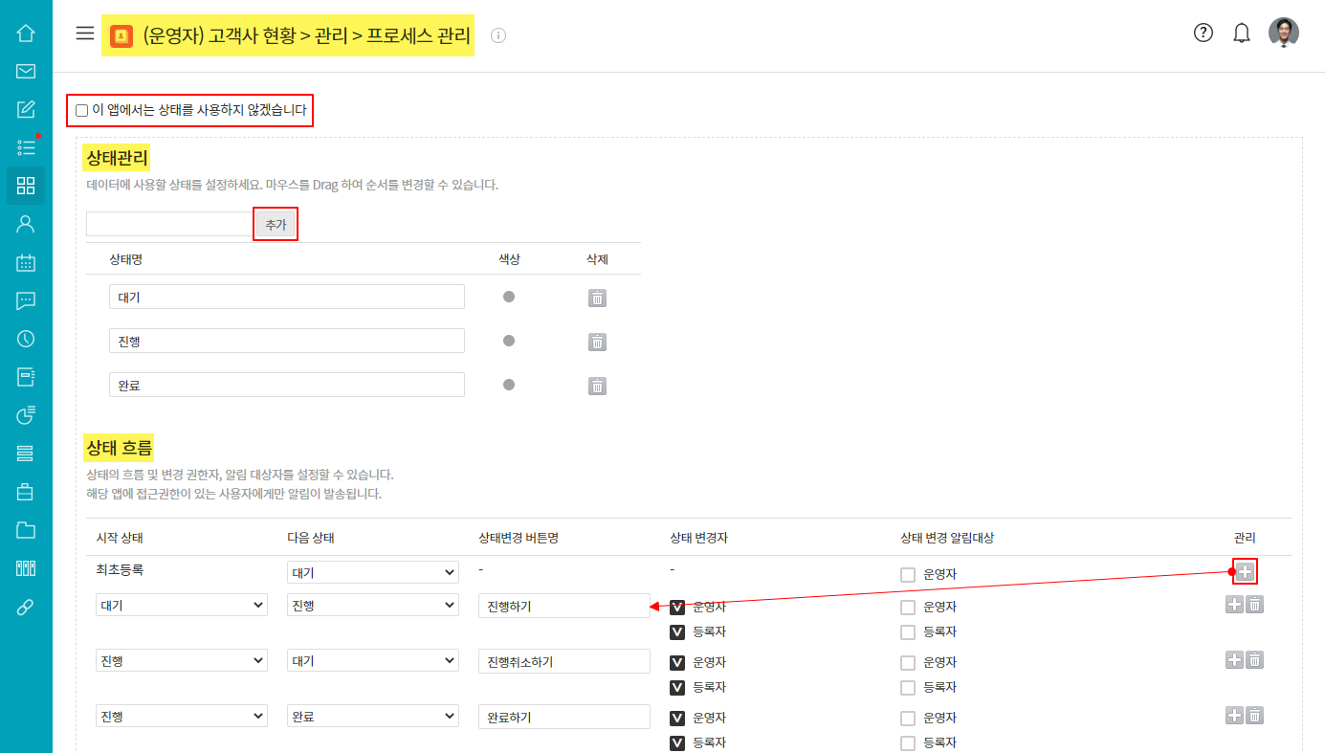
Task: Enable the 이 앱에서는 상태를 사용하지 않겠습니다 checkbox
Action: point(82,111)
